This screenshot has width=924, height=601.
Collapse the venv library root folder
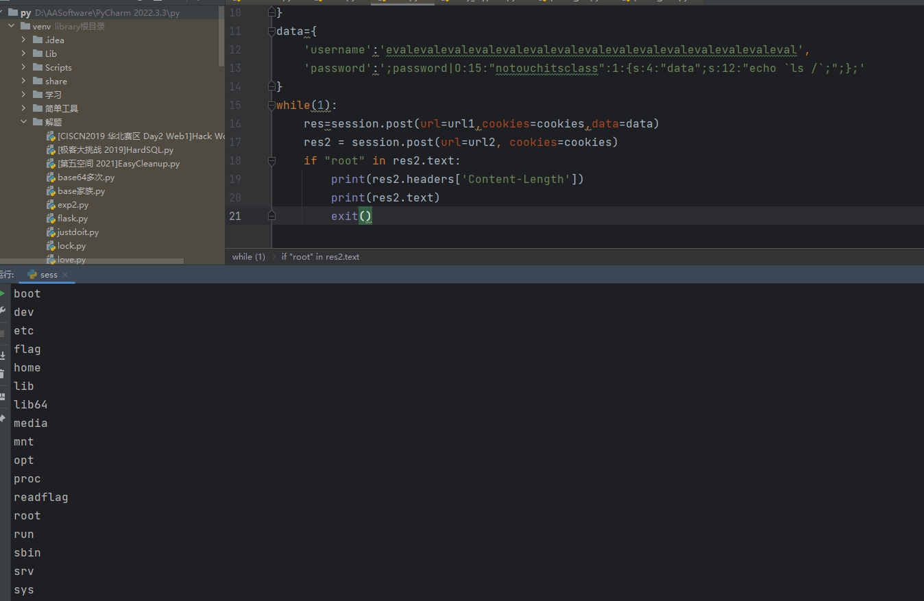[11, 26]
